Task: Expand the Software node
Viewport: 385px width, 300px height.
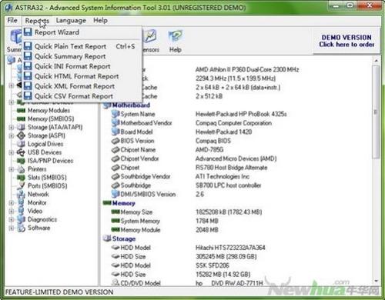Action: pyautogui.click(x=11, y=228)
